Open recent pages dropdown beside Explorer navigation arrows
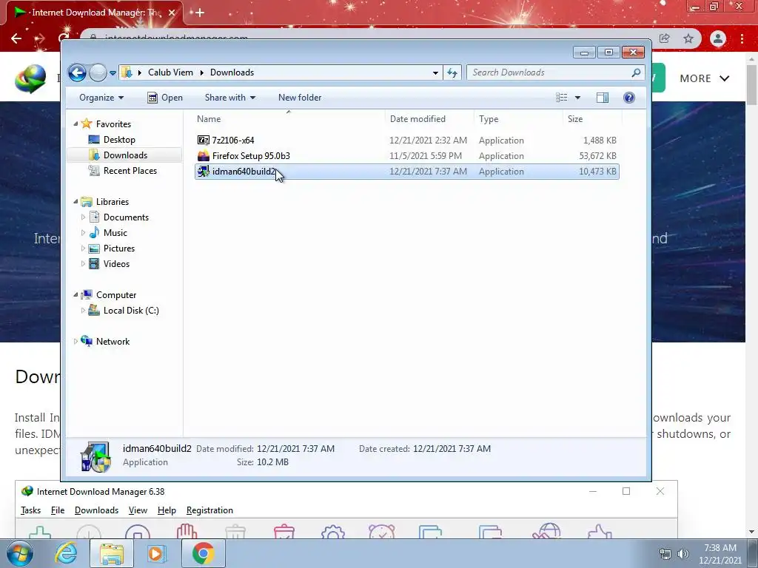Image resolution: width=758 pixels, height=568 pixels. pos(113,73)
